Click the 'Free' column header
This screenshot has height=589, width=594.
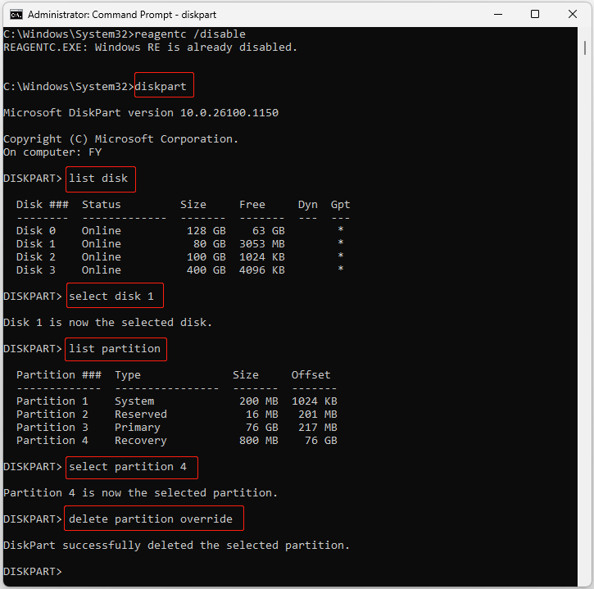[252, 205]
